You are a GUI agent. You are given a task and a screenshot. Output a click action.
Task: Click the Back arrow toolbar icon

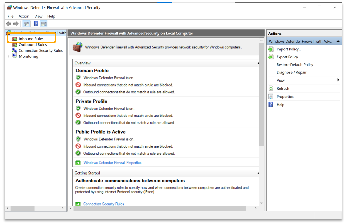tap(9, 24)
